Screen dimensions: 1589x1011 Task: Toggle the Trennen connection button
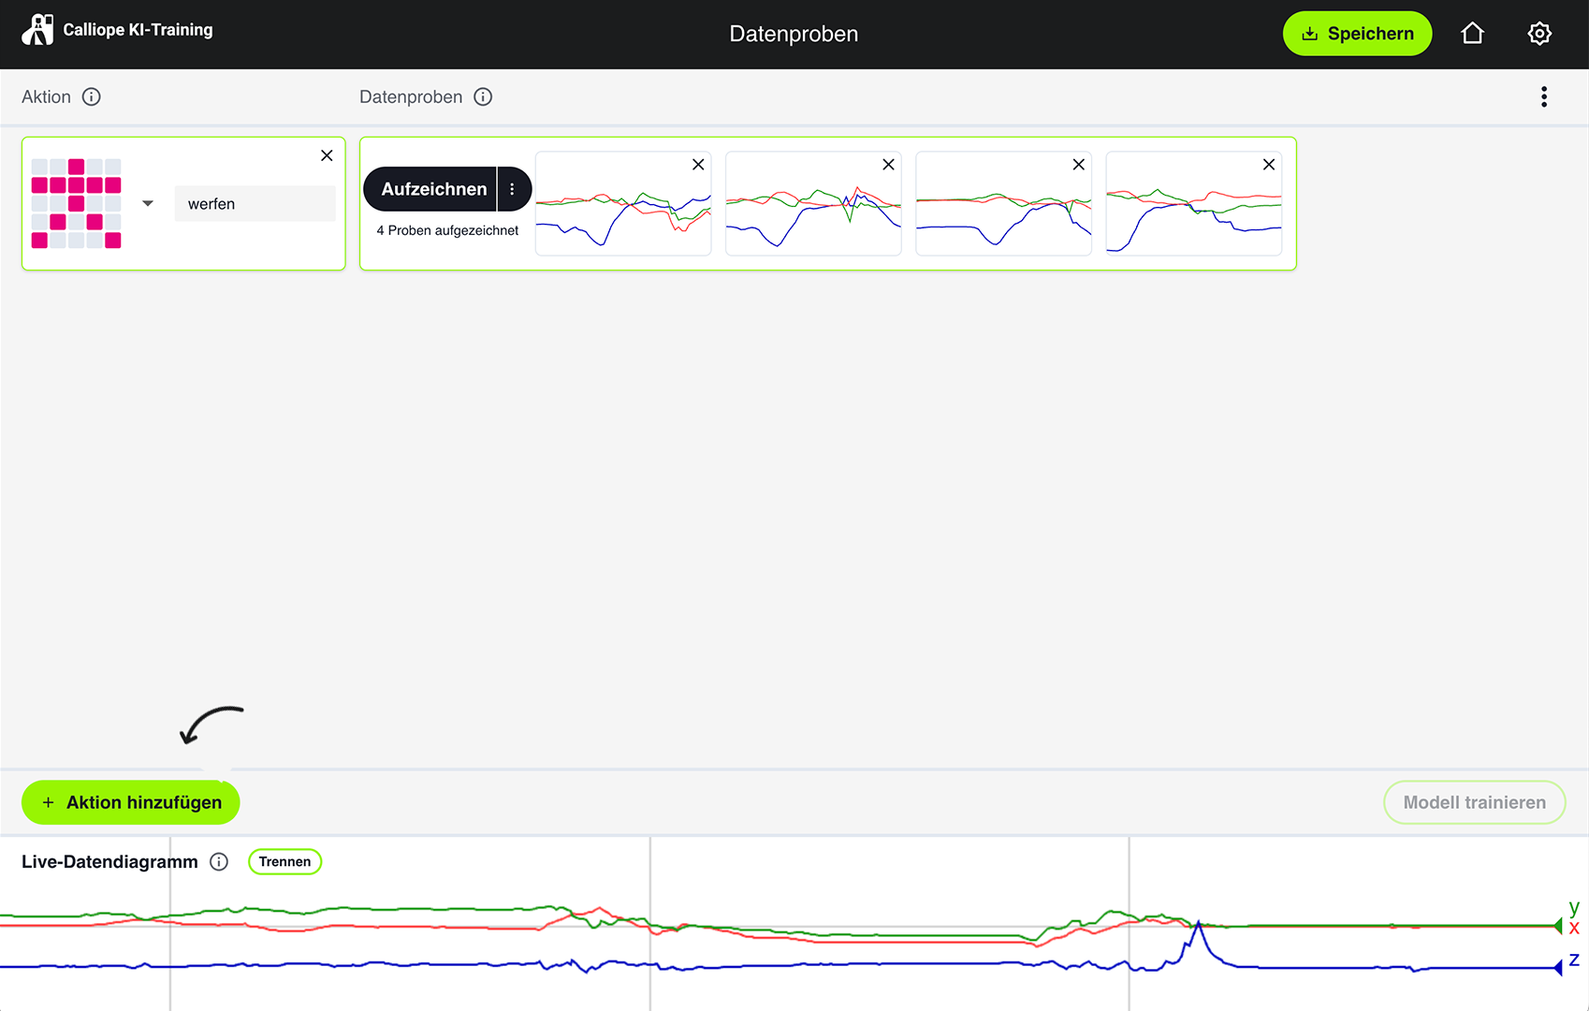[x=284, y=862]
